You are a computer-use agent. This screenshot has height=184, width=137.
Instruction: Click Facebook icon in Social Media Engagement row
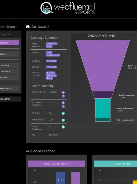click(x=63, y=107)
